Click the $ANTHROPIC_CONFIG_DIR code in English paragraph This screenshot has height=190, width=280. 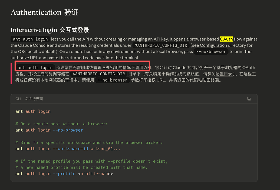coord(161,45)
